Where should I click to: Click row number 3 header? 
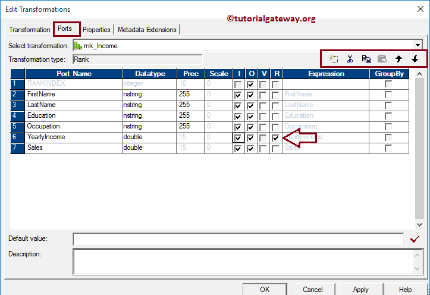(17, 105)
